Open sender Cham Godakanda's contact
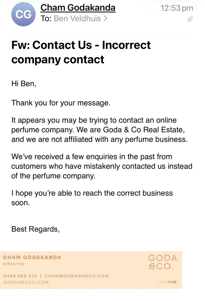Image resolution: width=205 pixels, height=301 pixels. [x=78, y=8]
